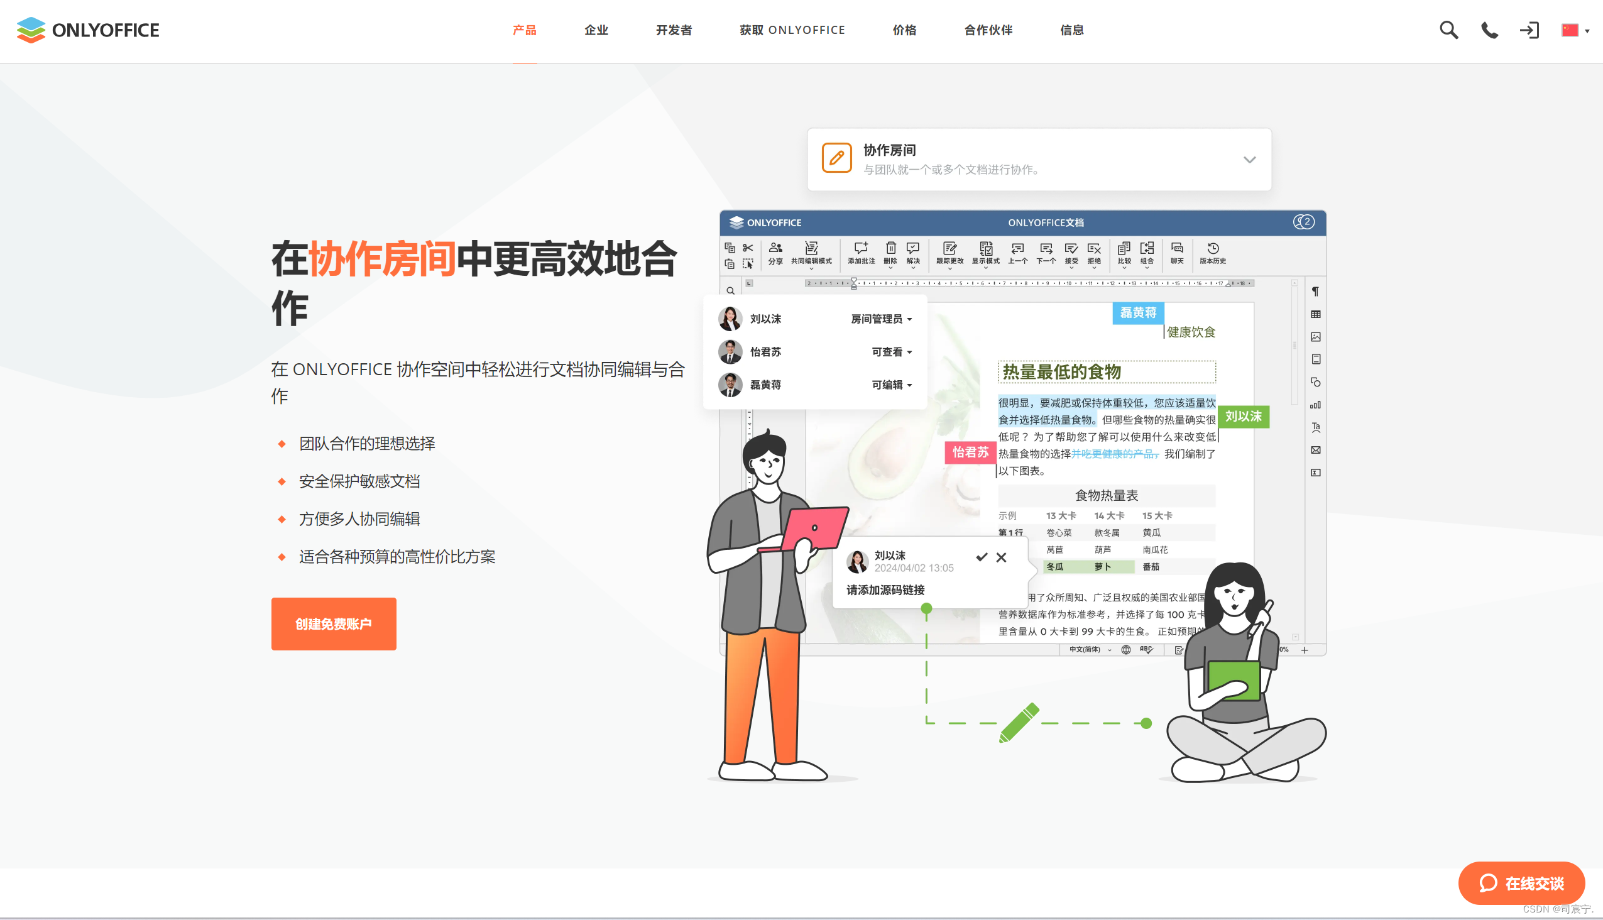The width and height of the screenshot is (1603, 920).
Task: Click the Chat (聊天) toolbar icon
Action: coord(1176,253)
